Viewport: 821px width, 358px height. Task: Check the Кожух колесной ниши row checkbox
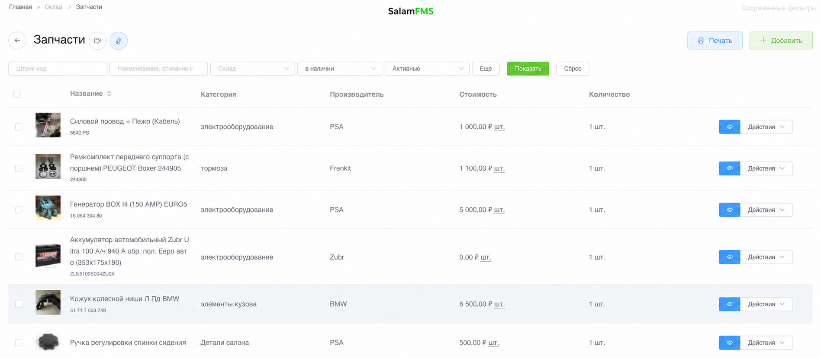(x=19, y=304)
